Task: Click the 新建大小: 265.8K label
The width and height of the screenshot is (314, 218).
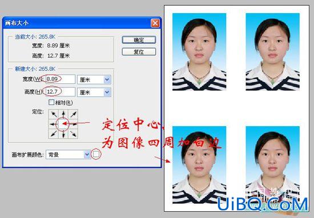Action: 35,69
